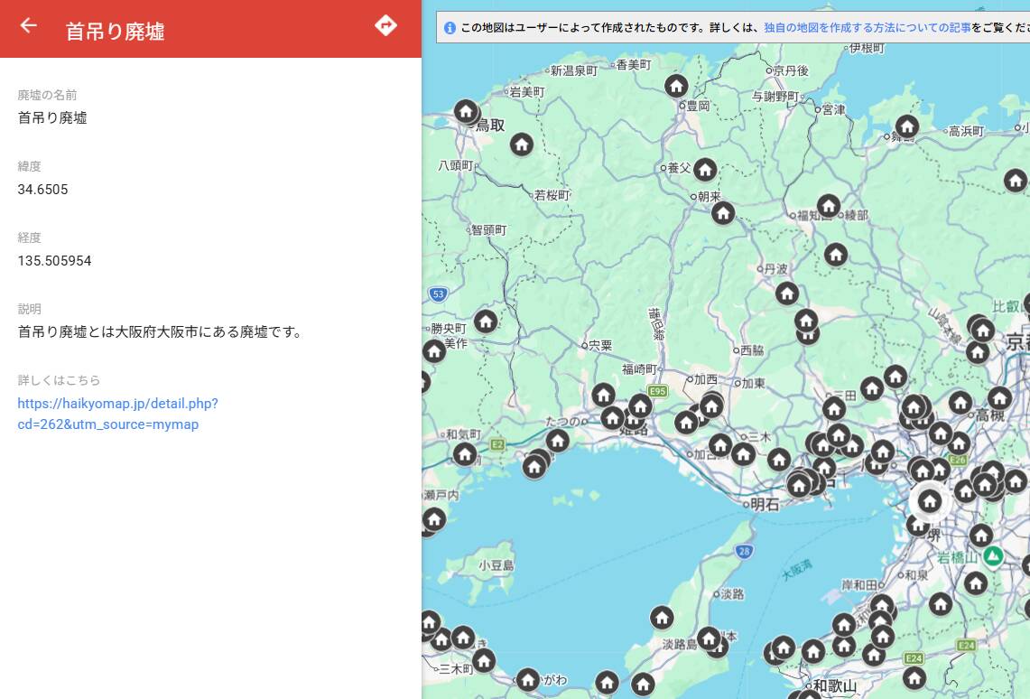Screen dimensions: 1030x699
Task: Open directions with the diamond arrow icon
Action: click(385, 25)
